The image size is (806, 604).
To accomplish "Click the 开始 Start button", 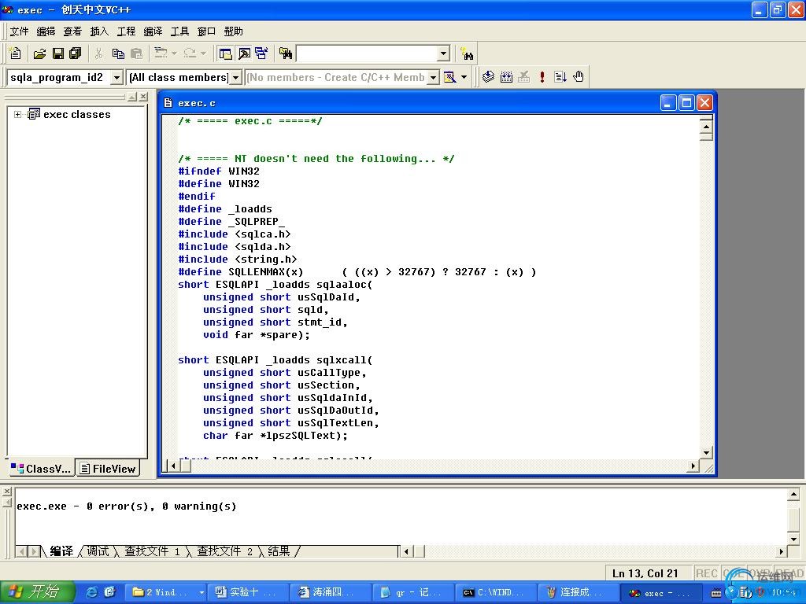I will 37,592.
